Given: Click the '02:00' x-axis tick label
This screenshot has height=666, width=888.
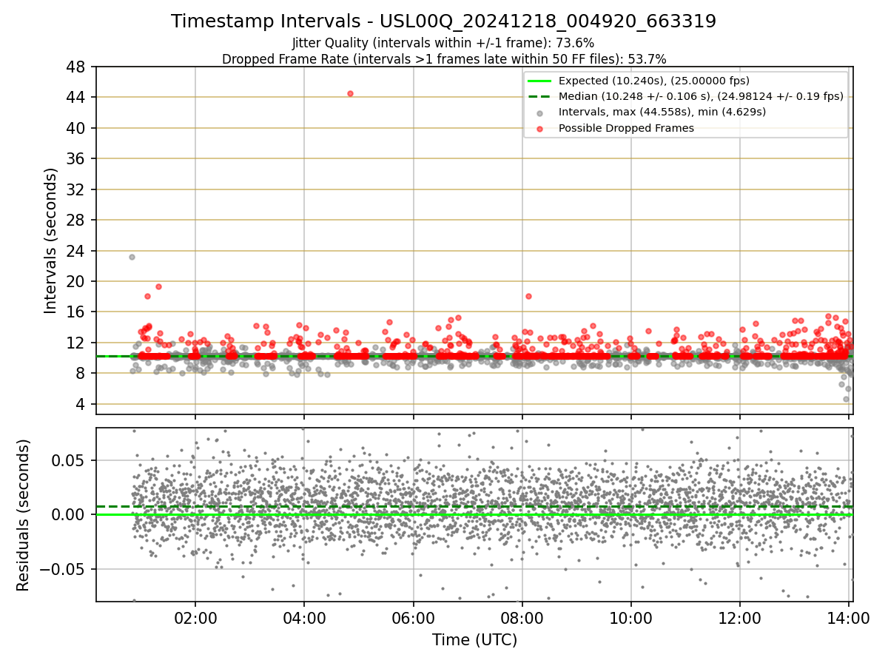Looking at the screenshot, I should tap(195, 617).
